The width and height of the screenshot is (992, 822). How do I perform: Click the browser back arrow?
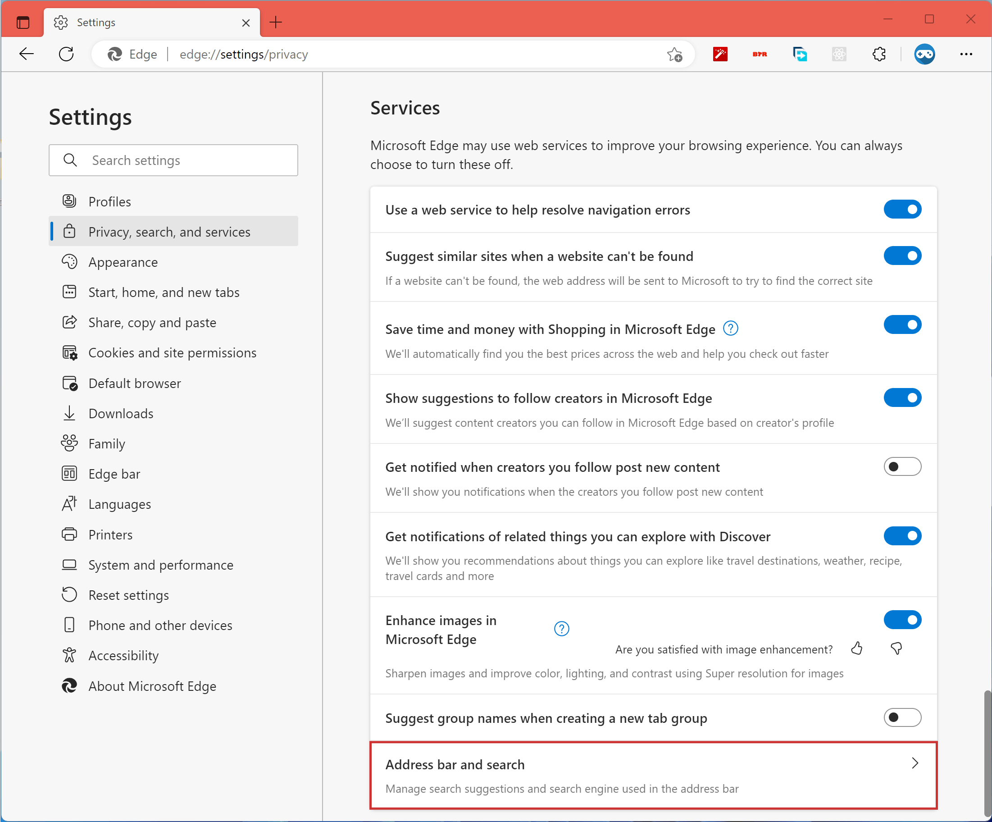tap(27, 55)
